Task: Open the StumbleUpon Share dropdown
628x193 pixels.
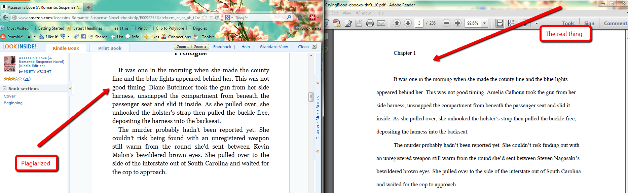Action: click(x=100, y=37)
